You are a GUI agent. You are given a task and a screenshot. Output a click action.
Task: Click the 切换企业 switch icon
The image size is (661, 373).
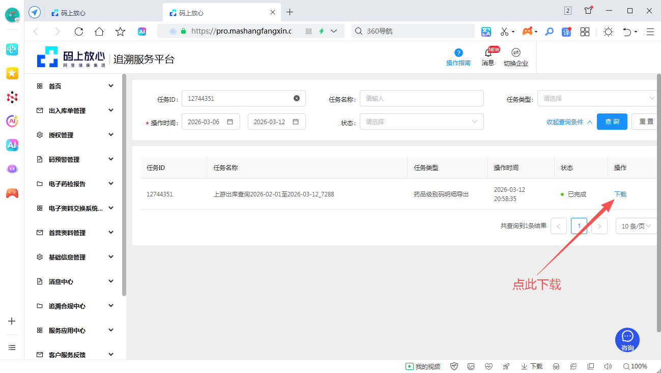[515, 53]
